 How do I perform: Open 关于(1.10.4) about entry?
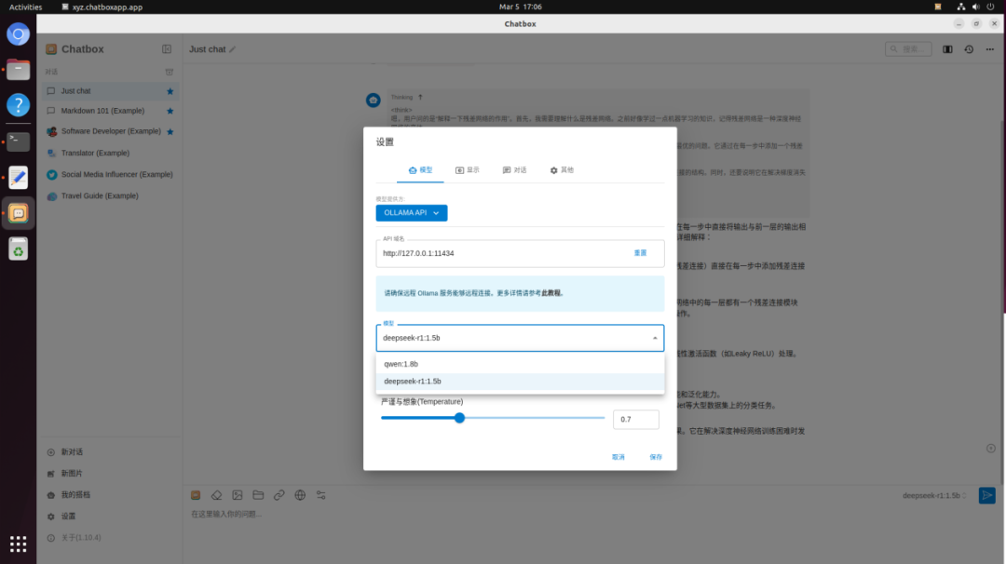tap(110, 538)
